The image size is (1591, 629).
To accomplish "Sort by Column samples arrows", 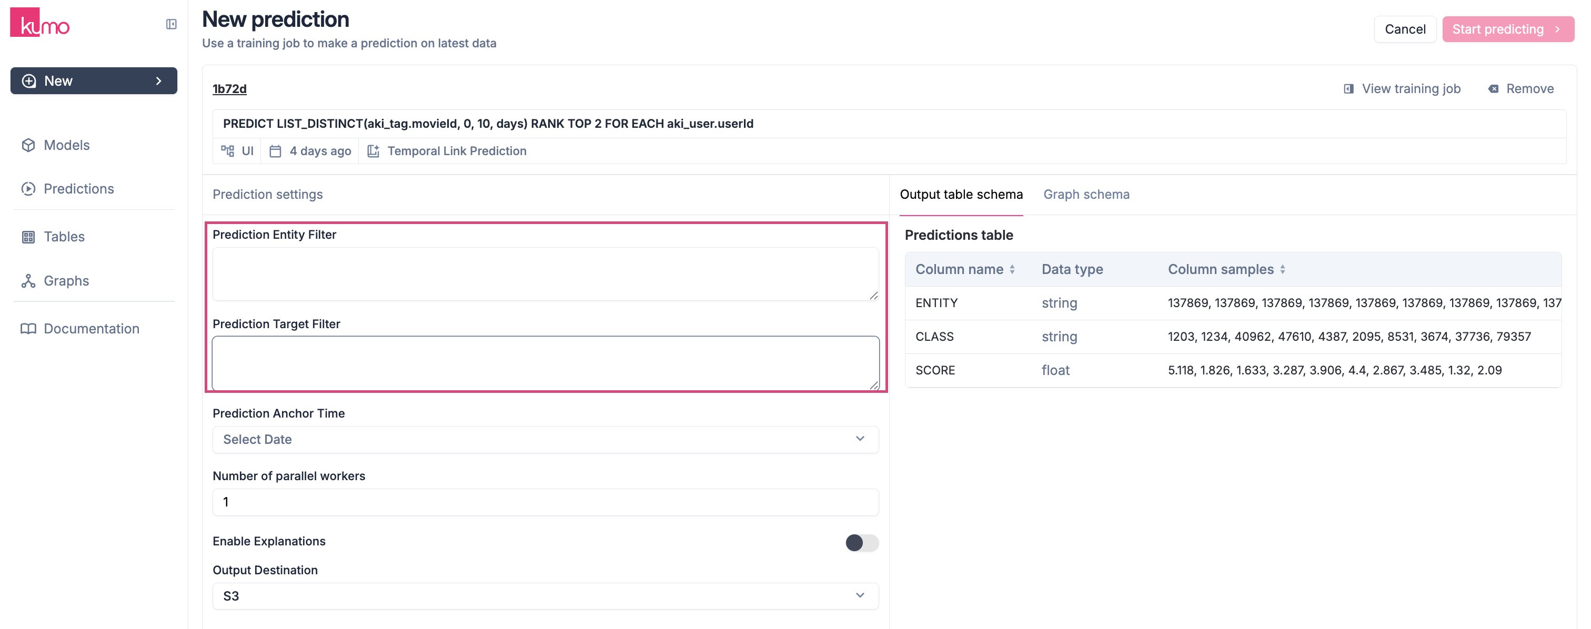I will pyautogui.click(x=1282, y=270).
